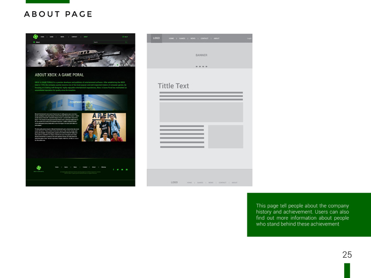Open NEWS in the wireframe navbar
Viewport: 371px width, 278px height.
coord(193,38)
